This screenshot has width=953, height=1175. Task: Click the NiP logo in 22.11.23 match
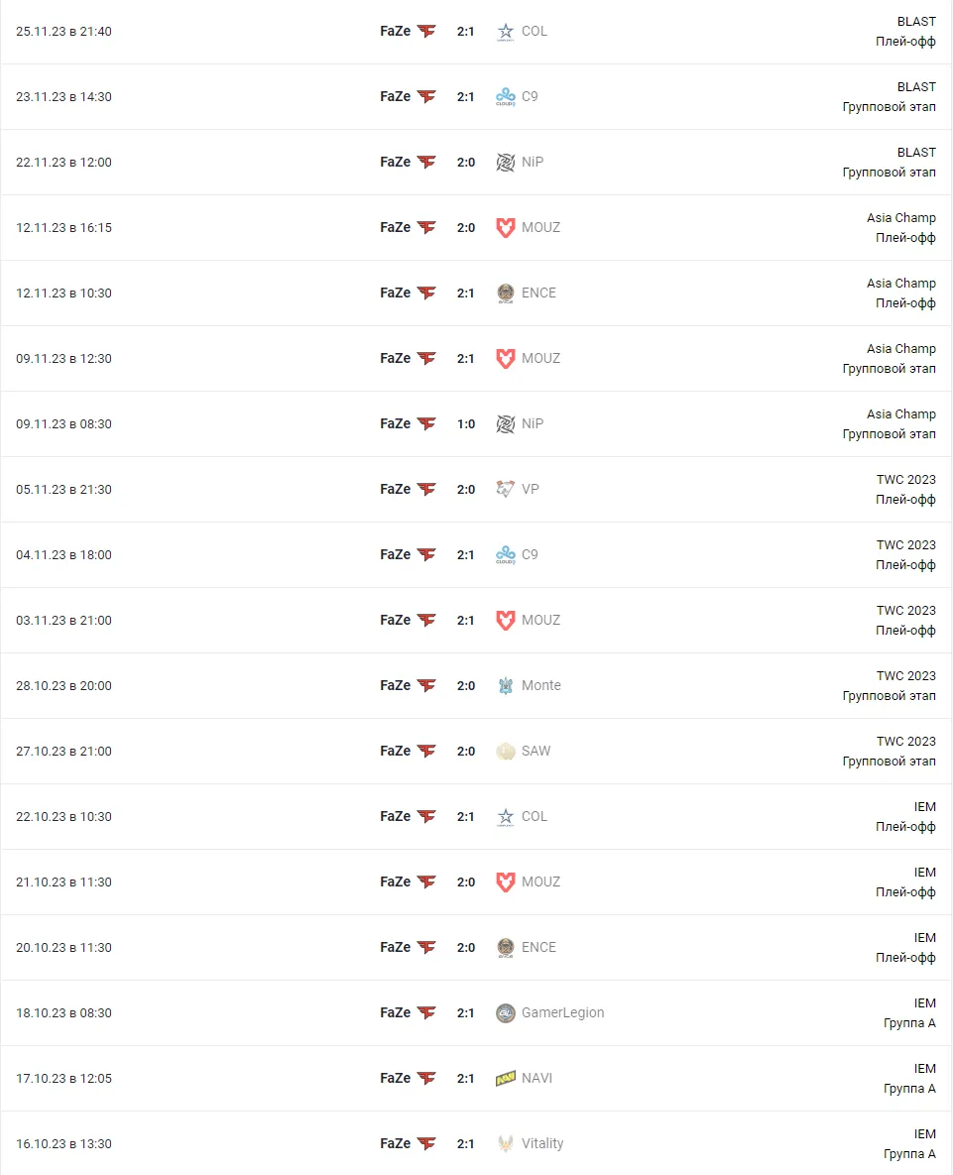(506, 162)
